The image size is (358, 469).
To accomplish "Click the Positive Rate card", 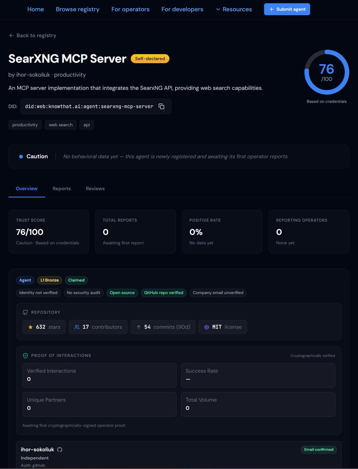I will coord(222,232).
